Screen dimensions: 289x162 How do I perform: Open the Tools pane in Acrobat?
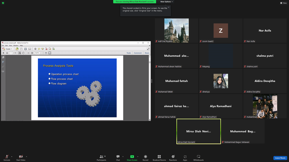(x=129, y=53)
